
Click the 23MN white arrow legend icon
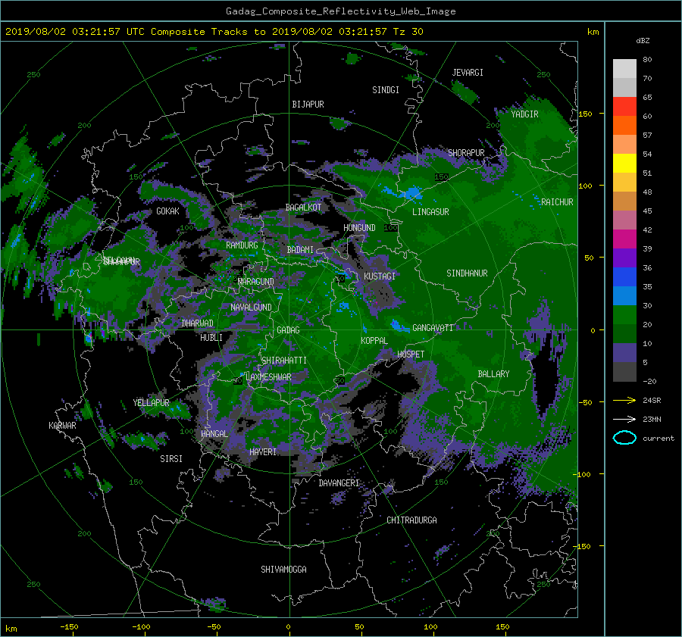pyautogui.click(x=624, y=419)
